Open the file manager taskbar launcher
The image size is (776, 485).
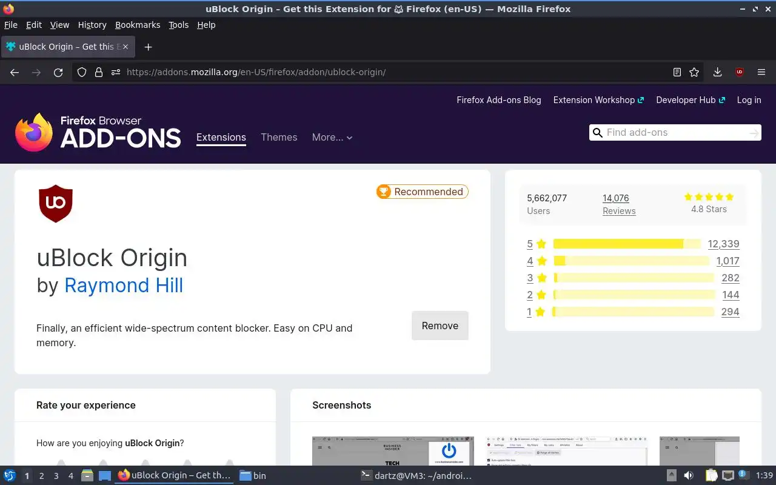click(x=87, y=476)
